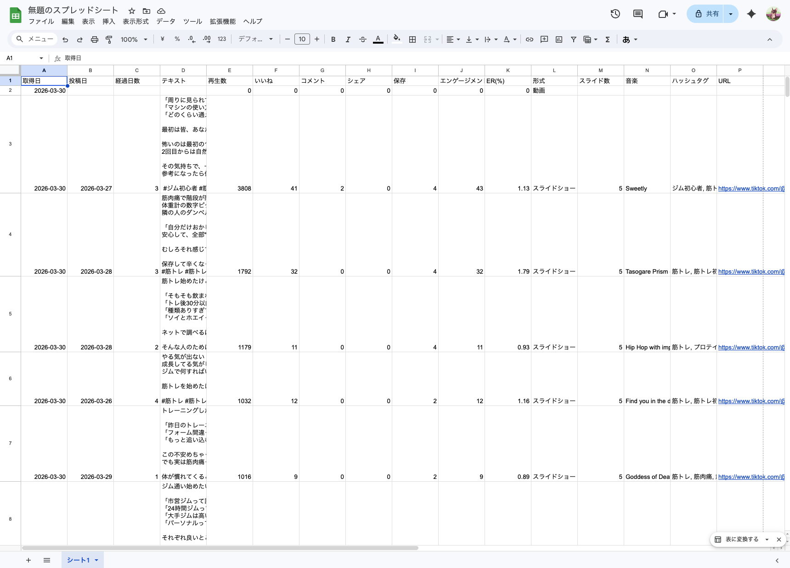The image size is (790, 568).
Task: Click the 共有 share button
Action: click(x=706, y=14)
